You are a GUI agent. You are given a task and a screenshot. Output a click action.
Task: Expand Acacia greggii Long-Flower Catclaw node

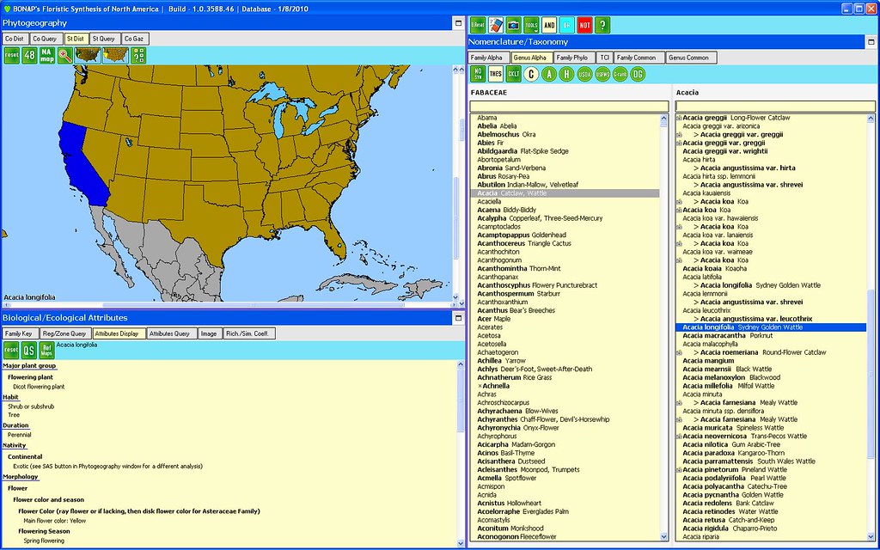pyautogui.click(x=679, y=118)
